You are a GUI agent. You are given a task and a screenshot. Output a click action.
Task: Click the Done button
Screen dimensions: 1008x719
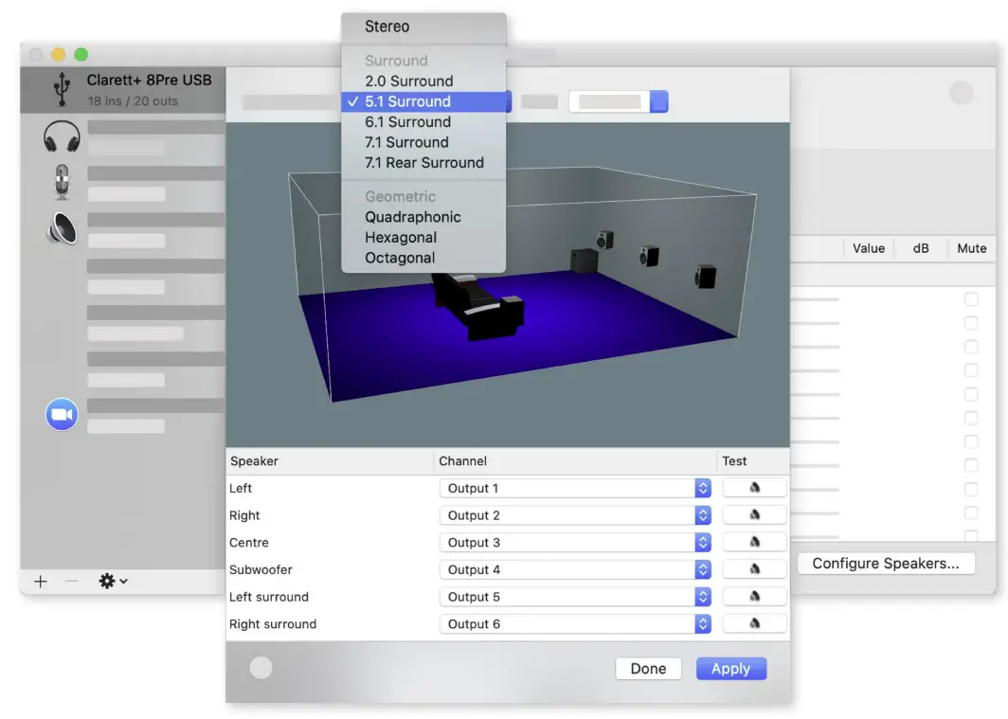[x=648, y=668]
